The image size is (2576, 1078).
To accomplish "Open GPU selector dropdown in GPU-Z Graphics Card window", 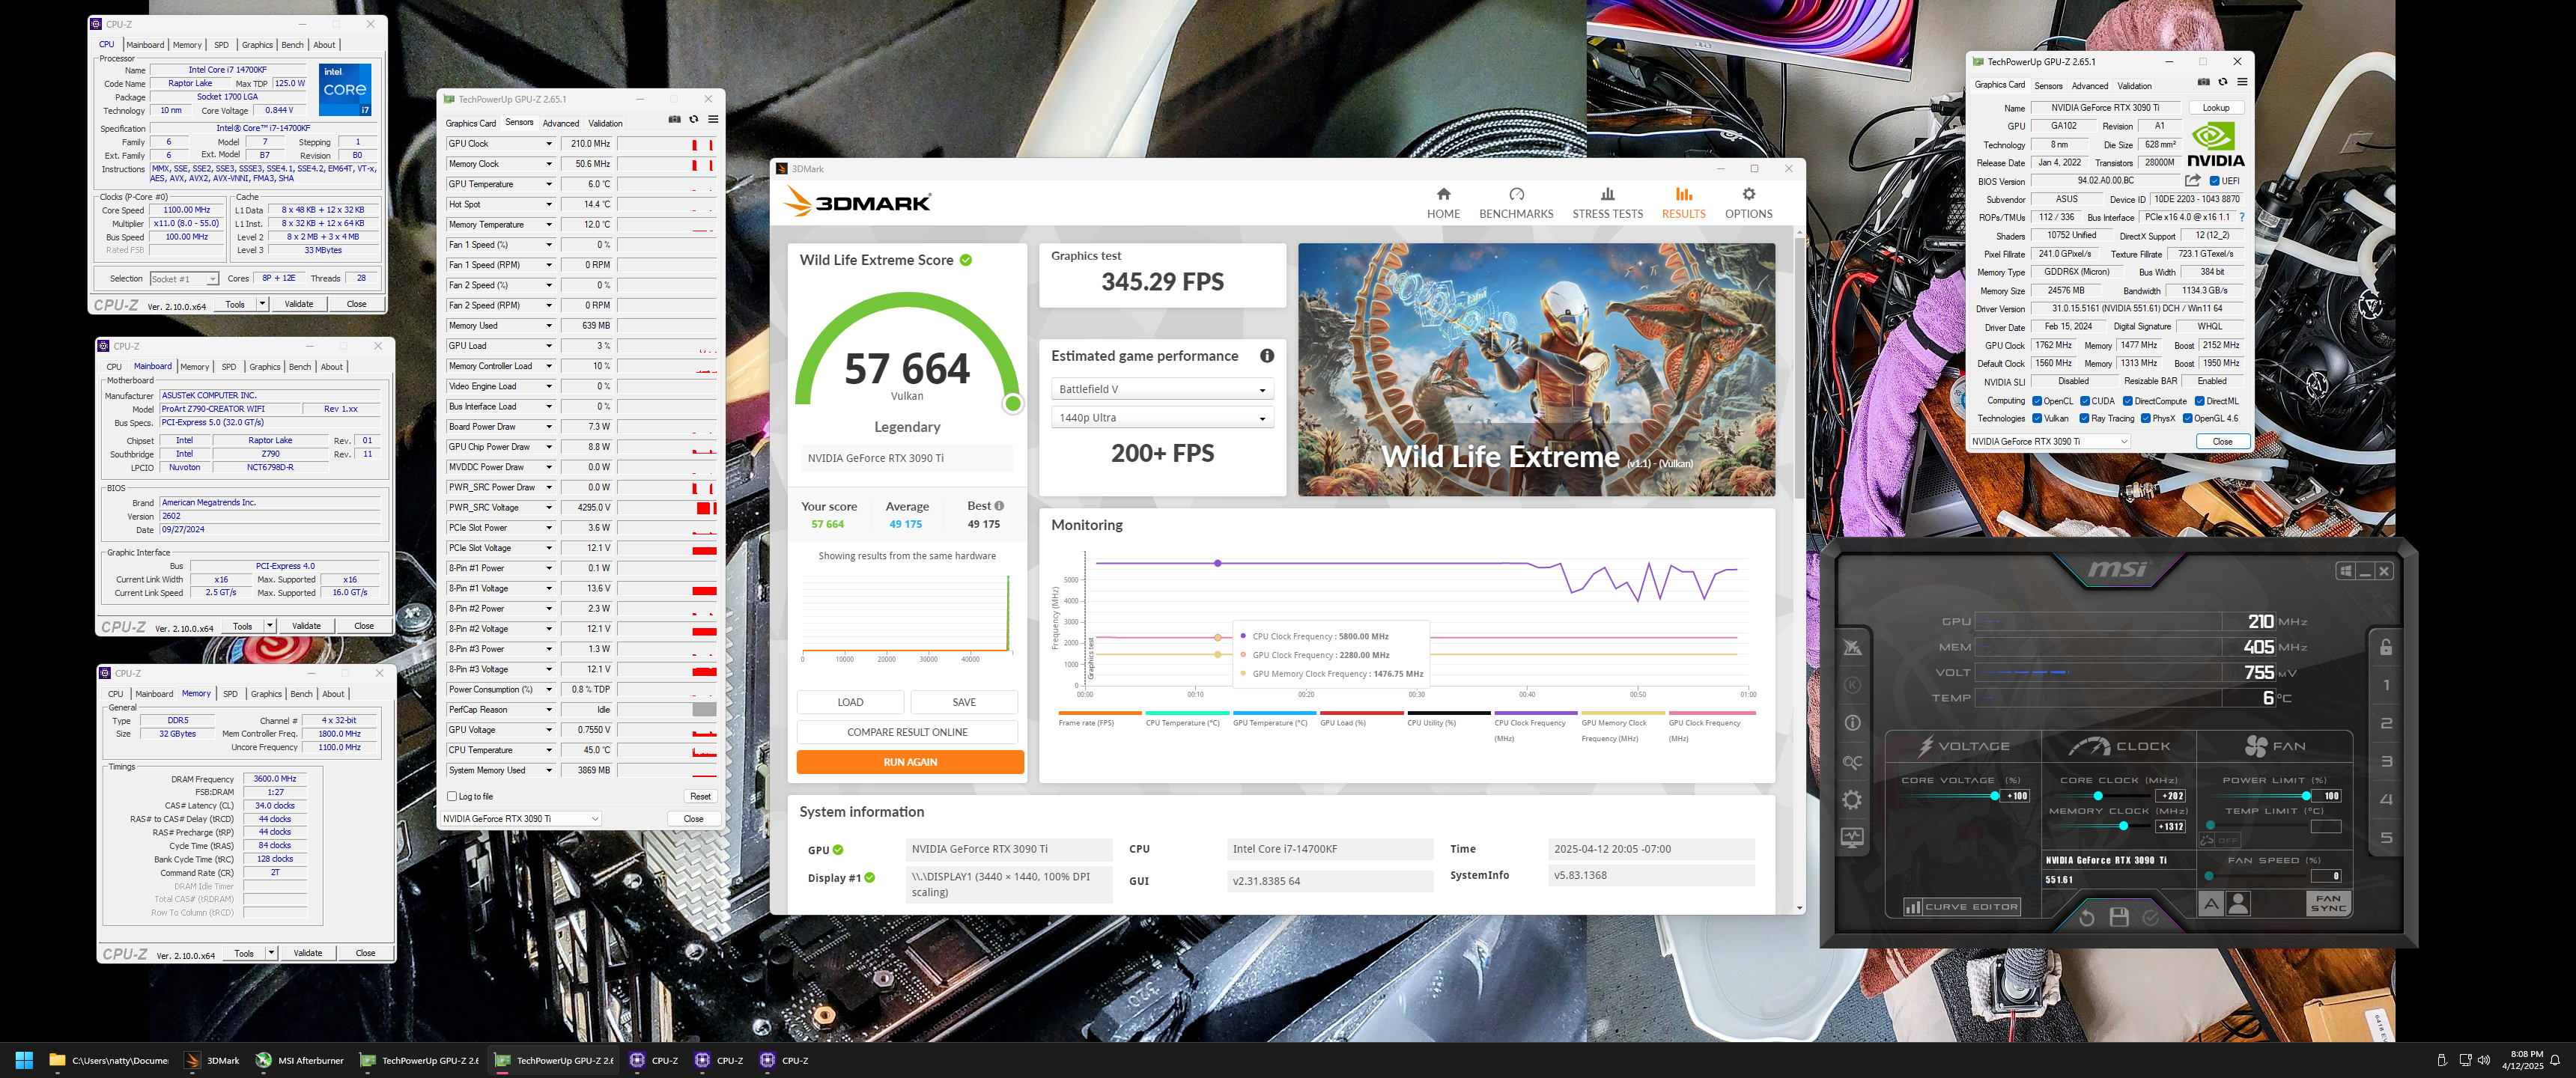I will coord(2049,441).
